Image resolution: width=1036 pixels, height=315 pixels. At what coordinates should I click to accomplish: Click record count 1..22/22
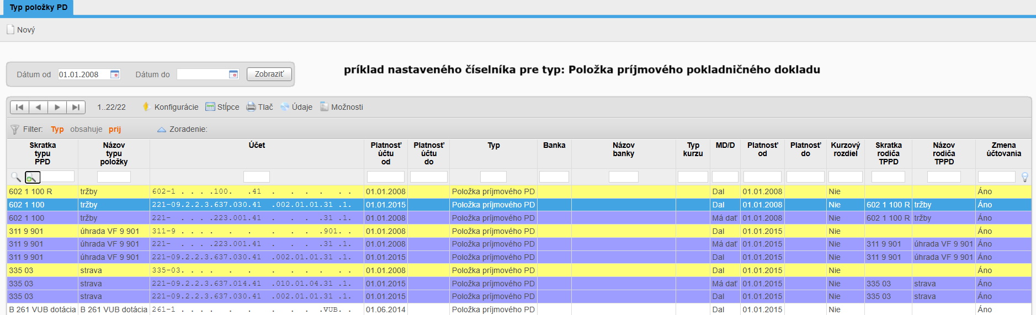(111, 107)
